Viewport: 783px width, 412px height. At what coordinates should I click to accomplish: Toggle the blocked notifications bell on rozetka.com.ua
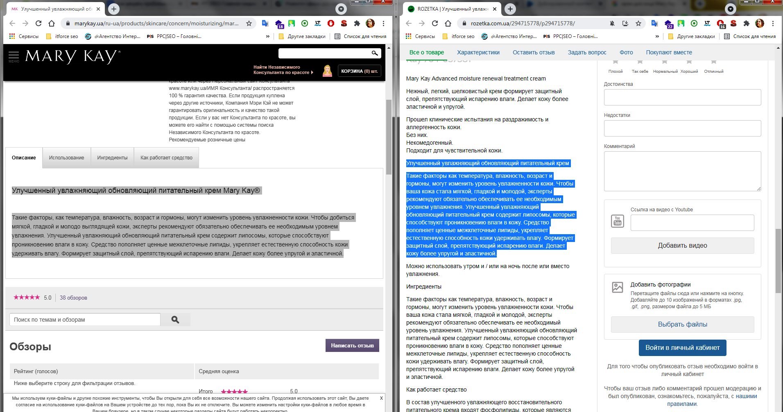tap(612, 23)
